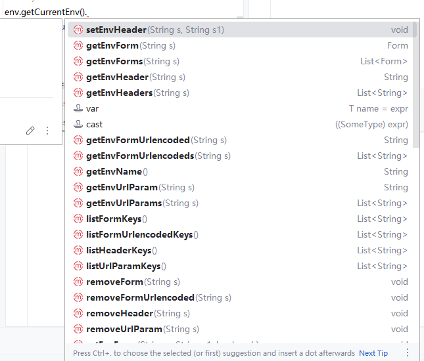424x361 pixels.
Task: Select the listFormKeys() completion
Action: point(116,219)
